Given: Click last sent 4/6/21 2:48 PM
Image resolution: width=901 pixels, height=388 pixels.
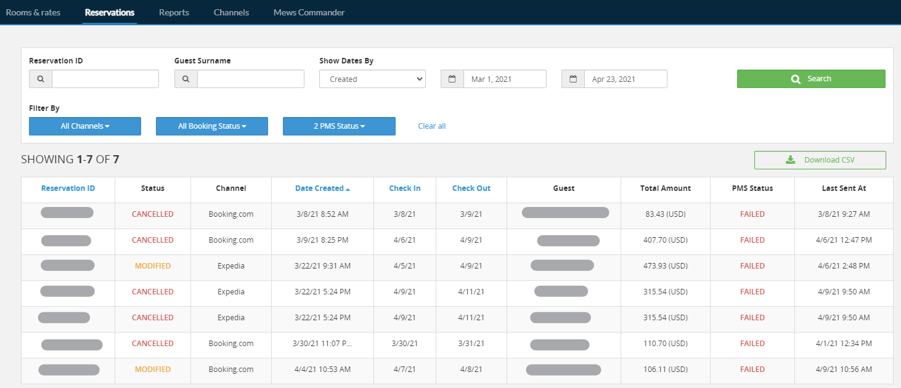Looking at the screenshot, I should [844, 266].
